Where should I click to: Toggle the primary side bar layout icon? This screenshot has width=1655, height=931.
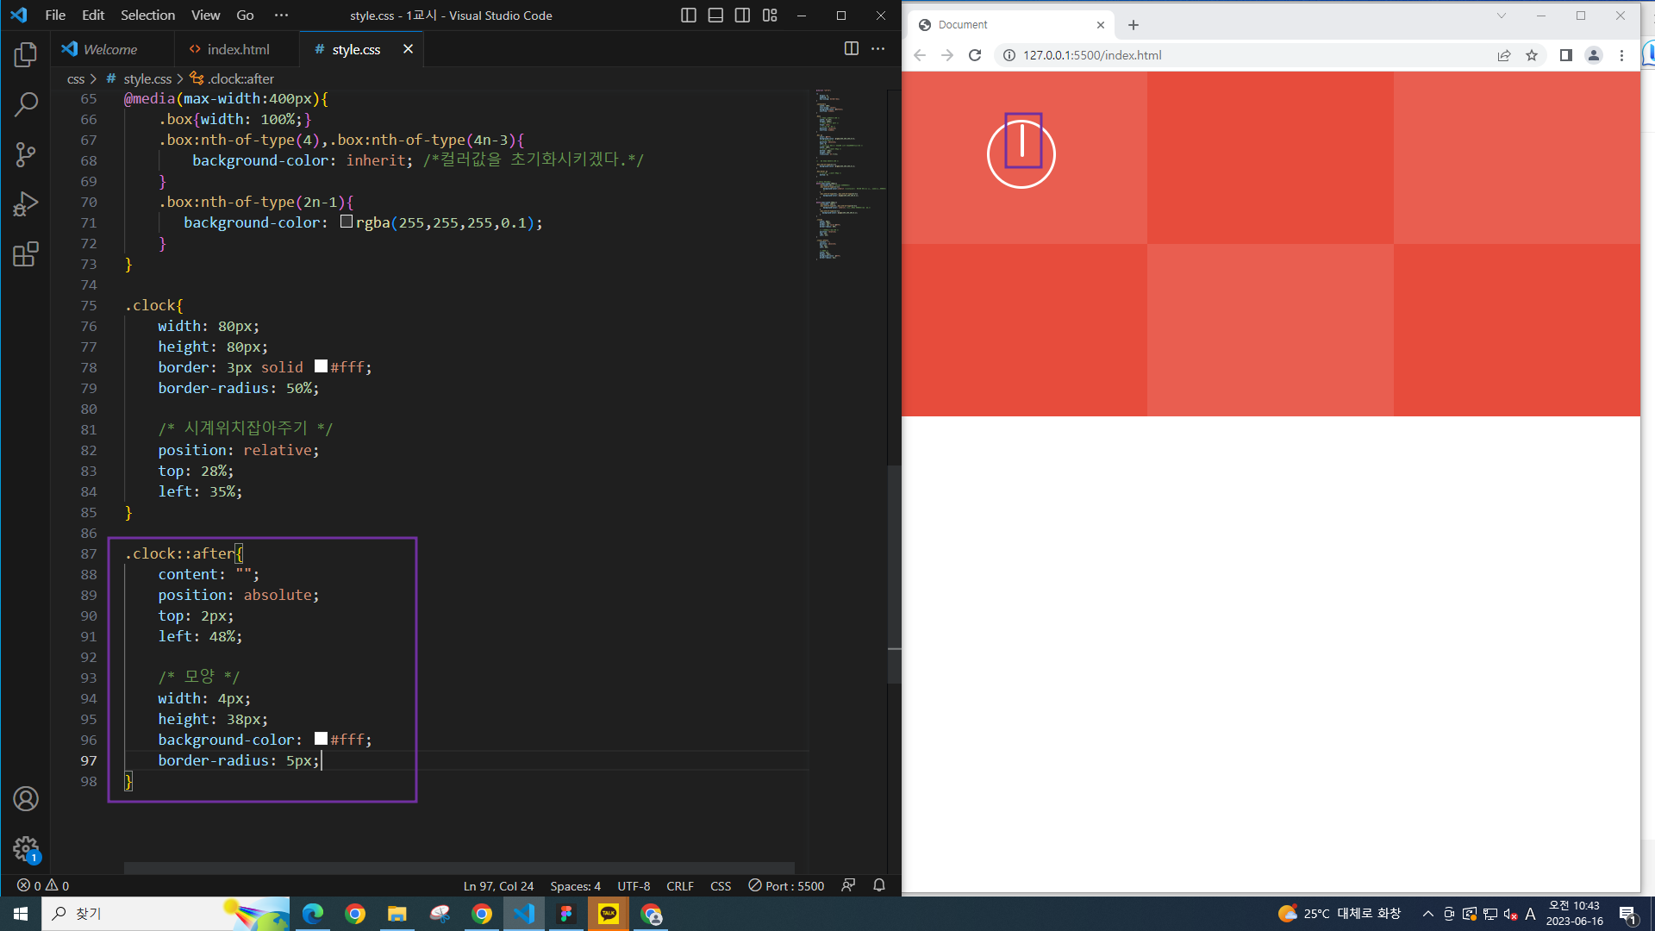click(688, 16)
